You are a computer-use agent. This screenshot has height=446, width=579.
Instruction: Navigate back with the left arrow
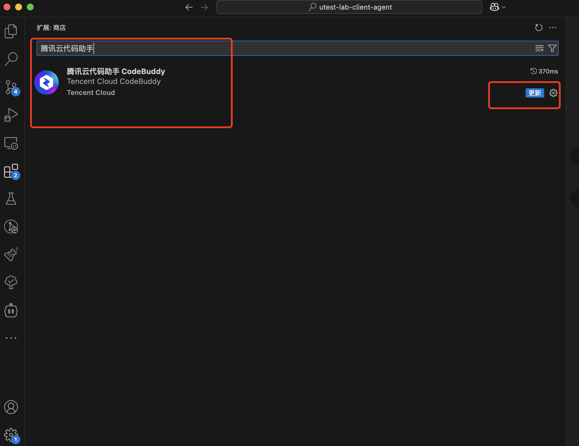pyautogui.click(x=189, y=7)
